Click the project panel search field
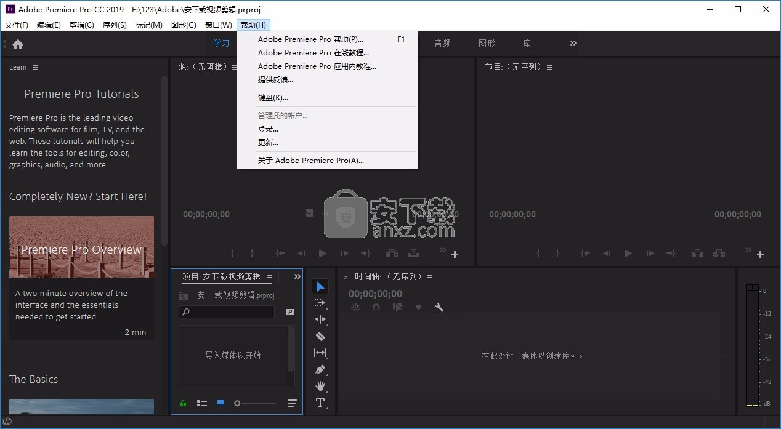Viewport: 781px width, 429px height. pos(227,312)
